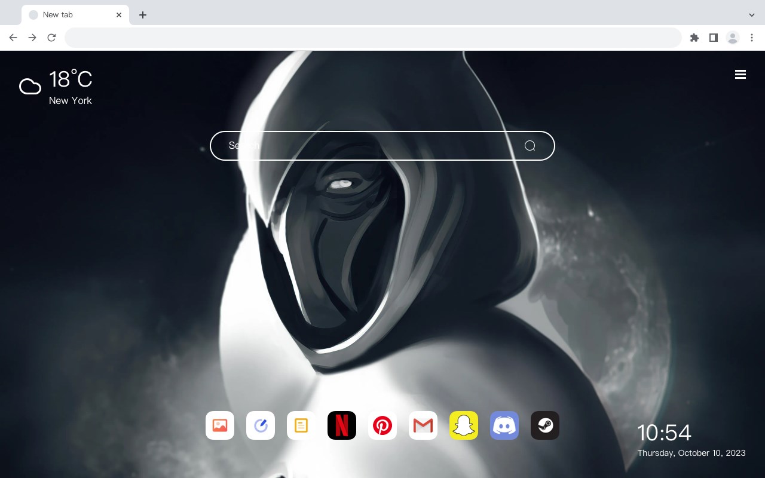Click the New York location label
This screenshot has width=765, height=478.
pyautogui.click(x=71, y=100)
